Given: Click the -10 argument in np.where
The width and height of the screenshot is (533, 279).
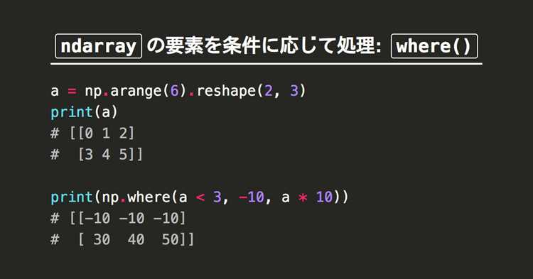Looking at the screenshot, I should coord(252,197).
